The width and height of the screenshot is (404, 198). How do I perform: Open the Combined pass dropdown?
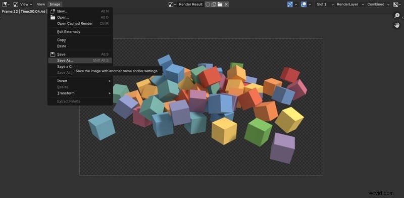tap(378, 4)
